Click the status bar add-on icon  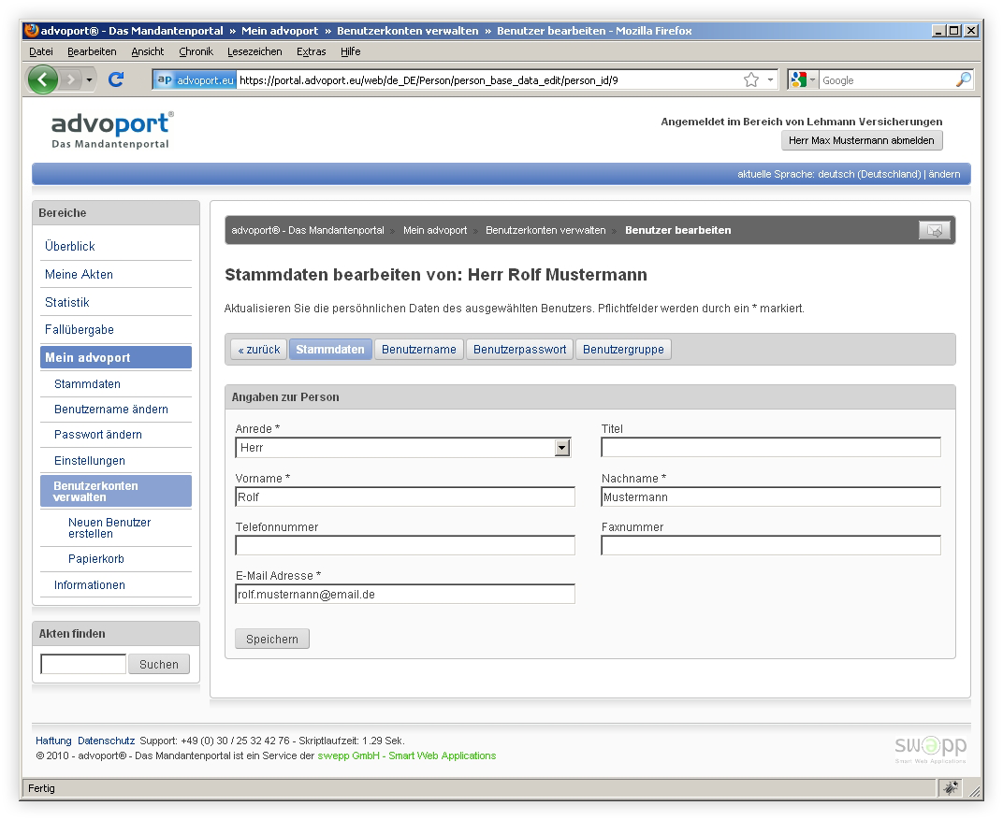tap(952, 788)
